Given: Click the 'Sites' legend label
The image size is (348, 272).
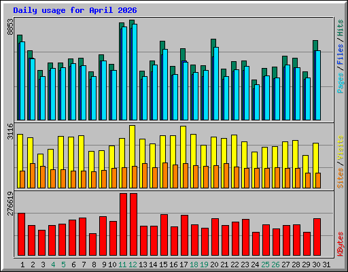Looking at the screenshot, I should click(x=340, y=178).
